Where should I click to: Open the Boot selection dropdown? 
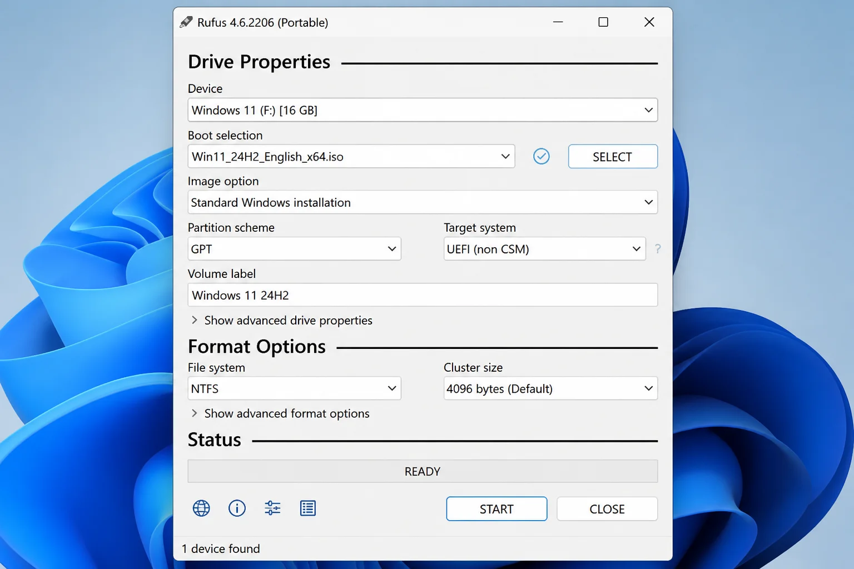351,157
